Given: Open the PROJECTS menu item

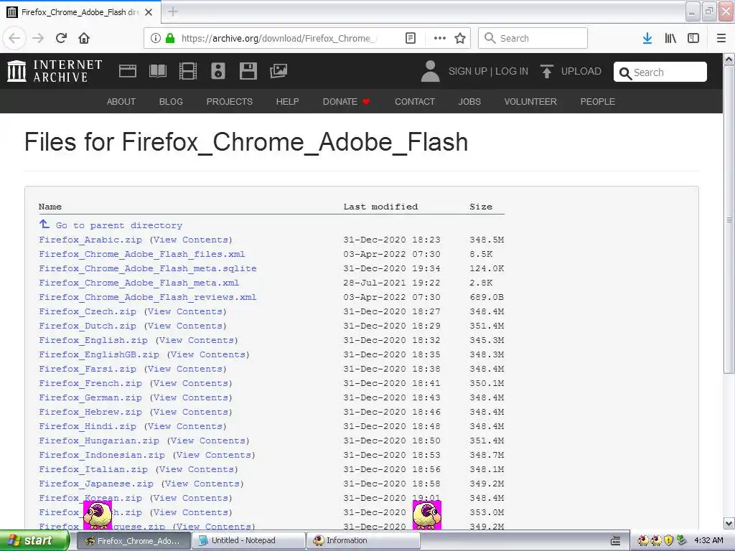Looking at the screenshot, I should (x=229, y=102).
